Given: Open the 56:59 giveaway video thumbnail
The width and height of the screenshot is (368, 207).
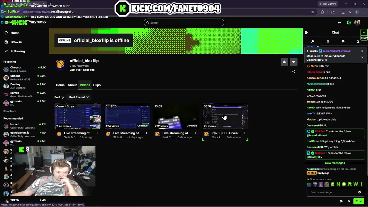Looking at the screenshot, I should point(225,116).
